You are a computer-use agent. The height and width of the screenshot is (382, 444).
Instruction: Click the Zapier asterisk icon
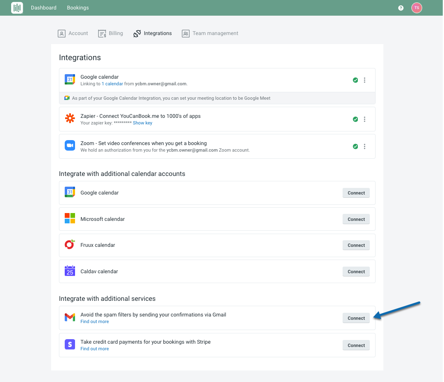pos(70,119)
